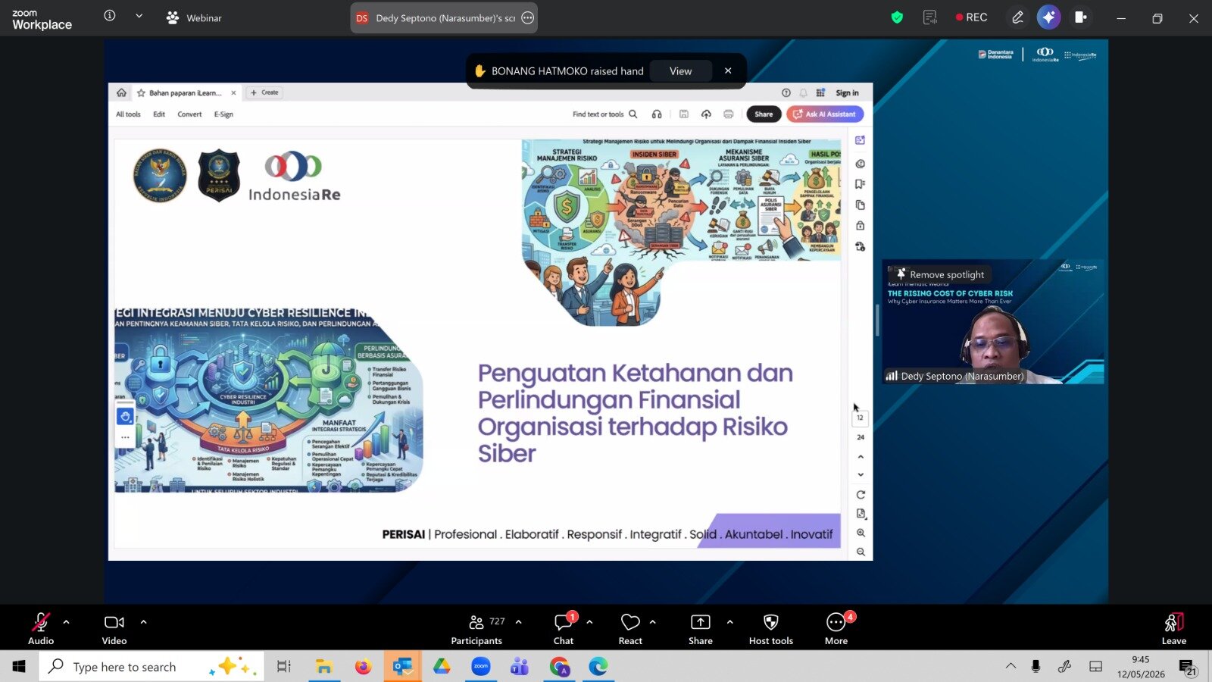Go to previous page with up chevron

click(861, 457)
